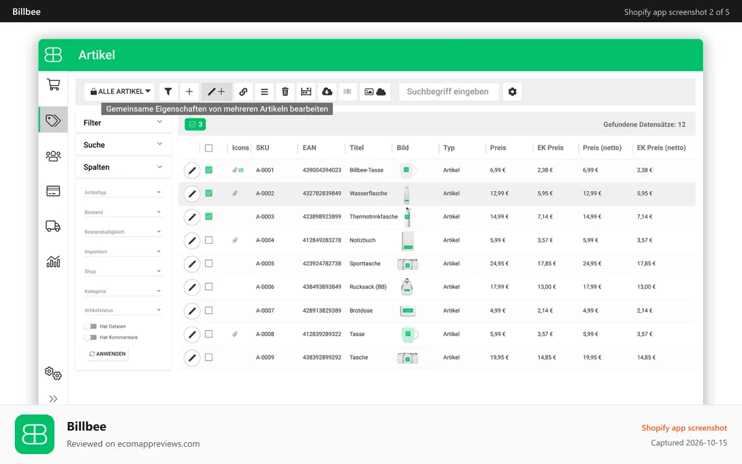This screenshot has width=742, height=464.
Task: Open the articles tag sidebar icon
Action: (x=53, y=120)
